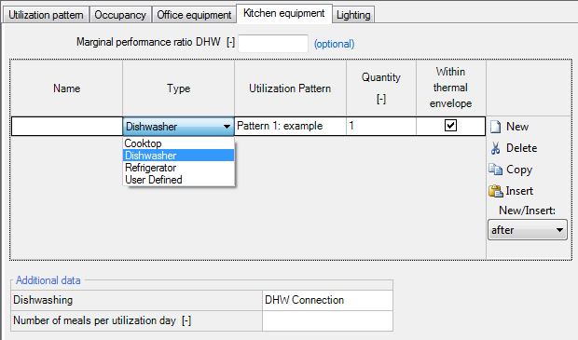Switch to the Occupancy tab
Screen dimensions: 578x340
pos(120,15)
